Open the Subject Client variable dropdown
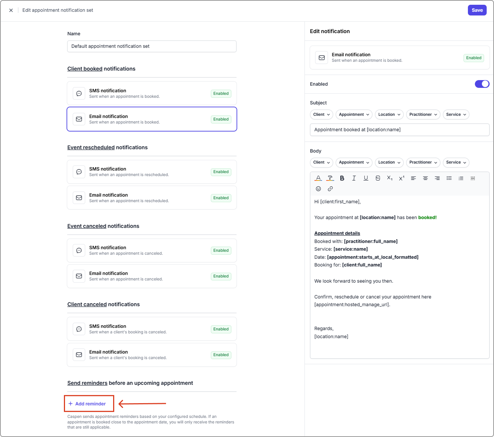 (321, 115)
